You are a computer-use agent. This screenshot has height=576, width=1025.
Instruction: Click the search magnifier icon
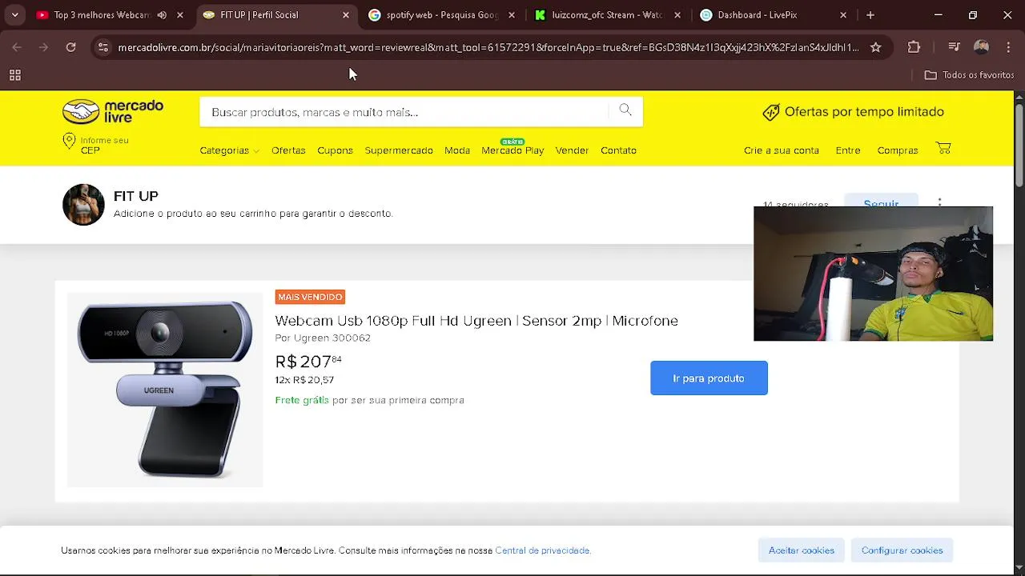point(625,110)
